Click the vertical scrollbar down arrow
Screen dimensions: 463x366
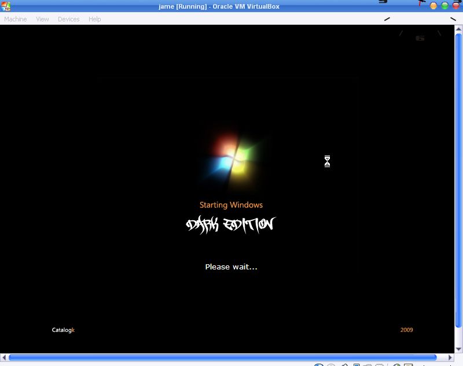(x=458, y=349)
